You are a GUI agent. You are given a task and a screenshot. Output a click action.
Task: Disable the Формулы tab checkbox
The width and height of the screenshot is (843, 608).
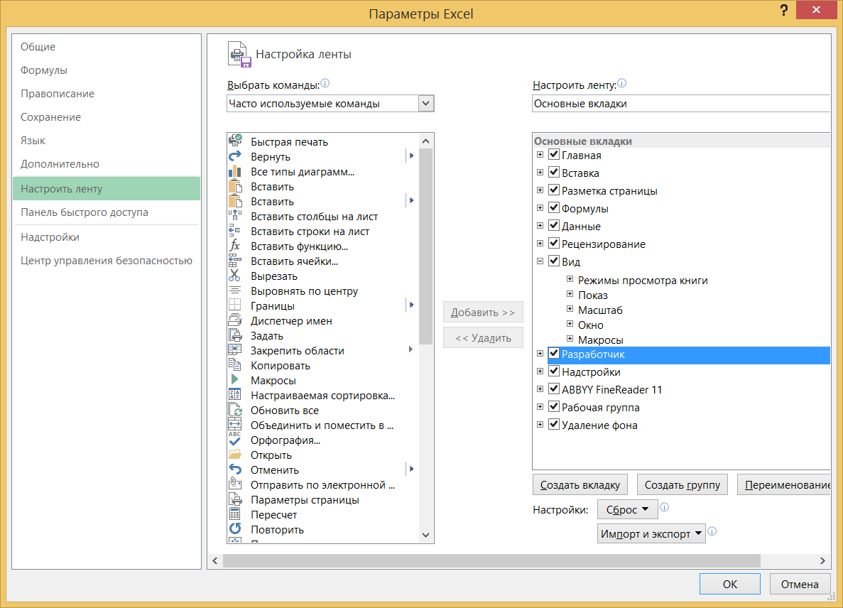(x=554, y=208)
